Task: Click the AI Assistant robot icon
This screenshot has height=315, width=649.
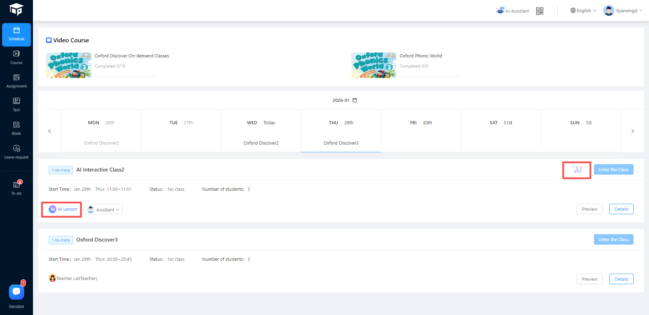Action: (x=500, y=10)
